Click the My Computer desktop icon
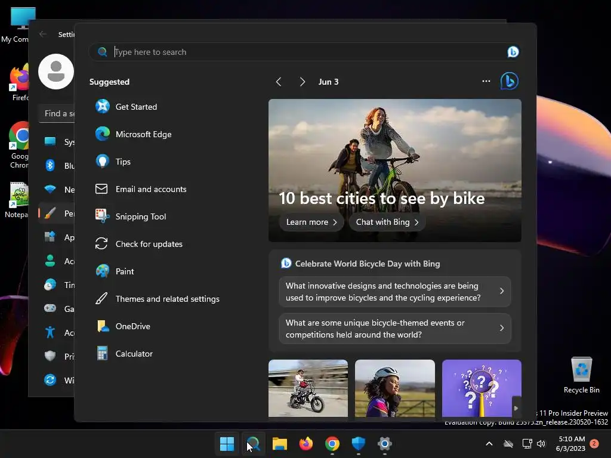The image size is (611, 458). tap(17, 25)
